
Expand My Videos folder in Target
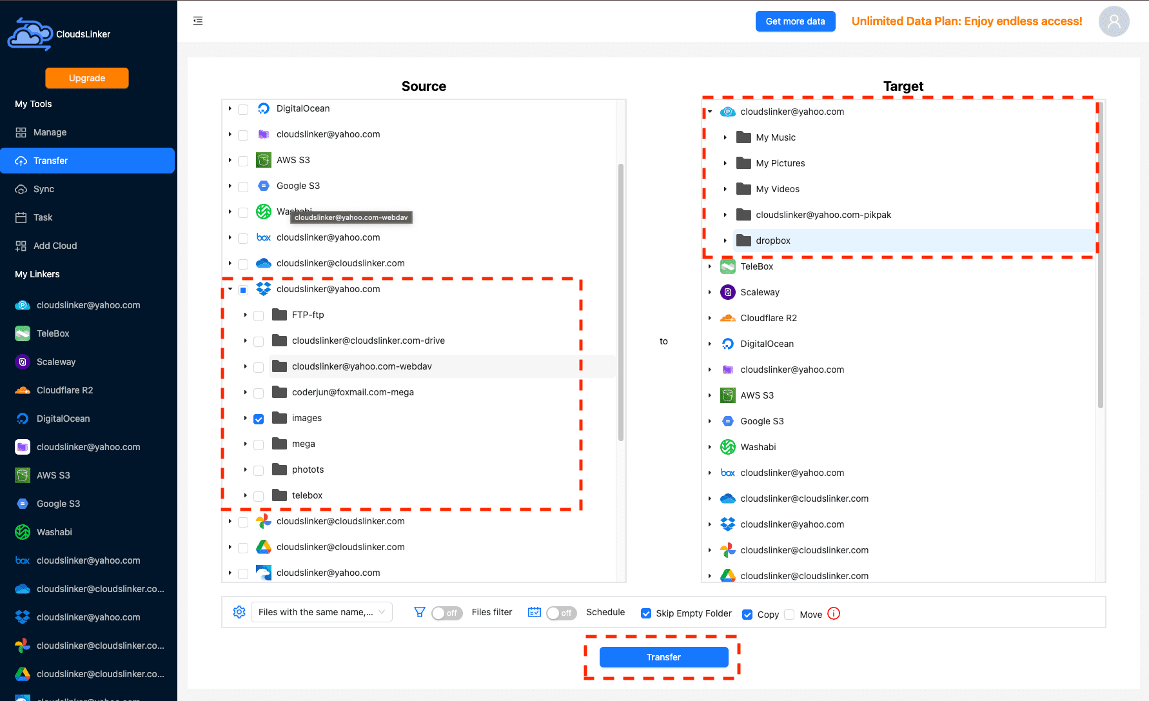(x=725, y=189)
